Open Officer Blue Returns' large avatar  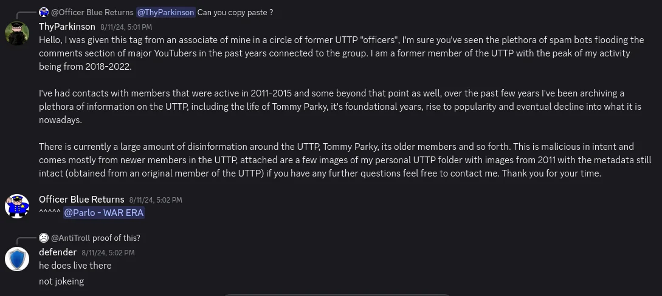pos(17,206)
